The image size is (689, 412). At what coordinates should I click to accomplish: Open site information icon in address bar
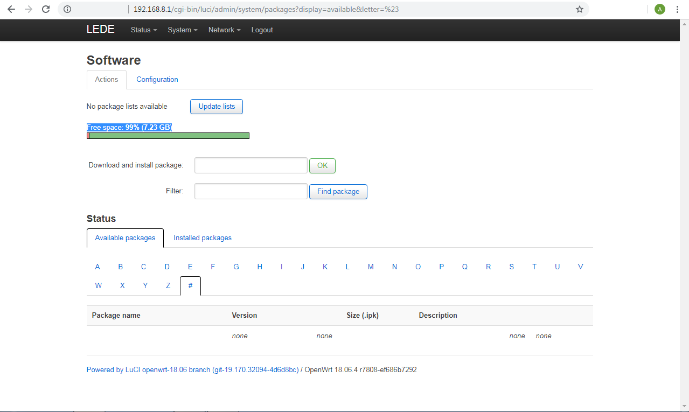coord(67,9)
